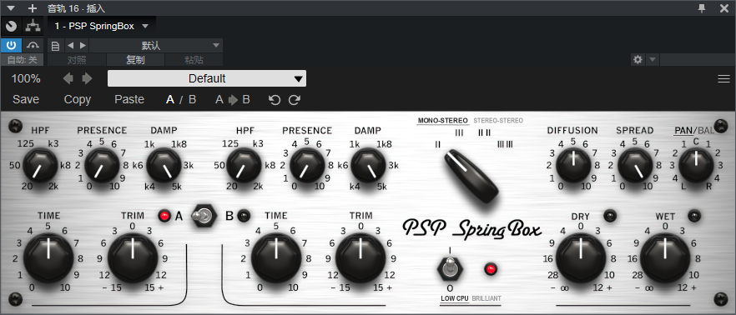Click the SPREAD knob
This screenshot has width=736, height=315.
634,166
